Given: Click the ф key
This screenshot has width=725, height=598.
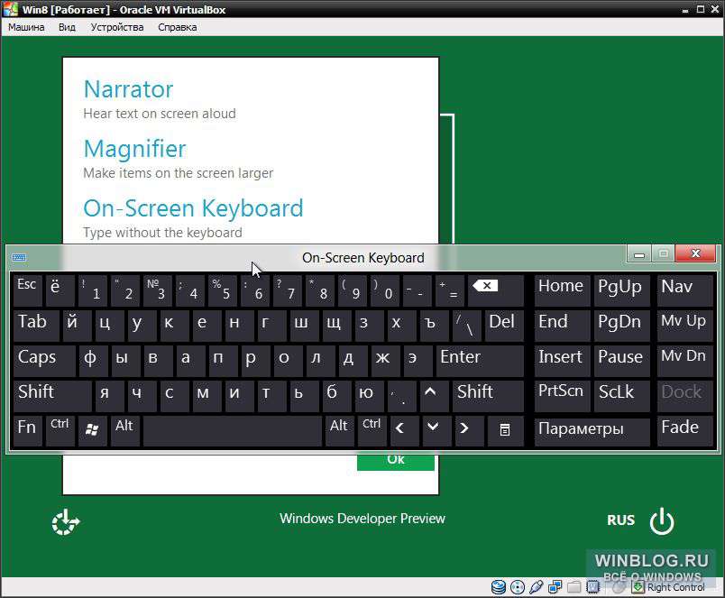Looking at the screenshot, I should (x=94, y=360).
